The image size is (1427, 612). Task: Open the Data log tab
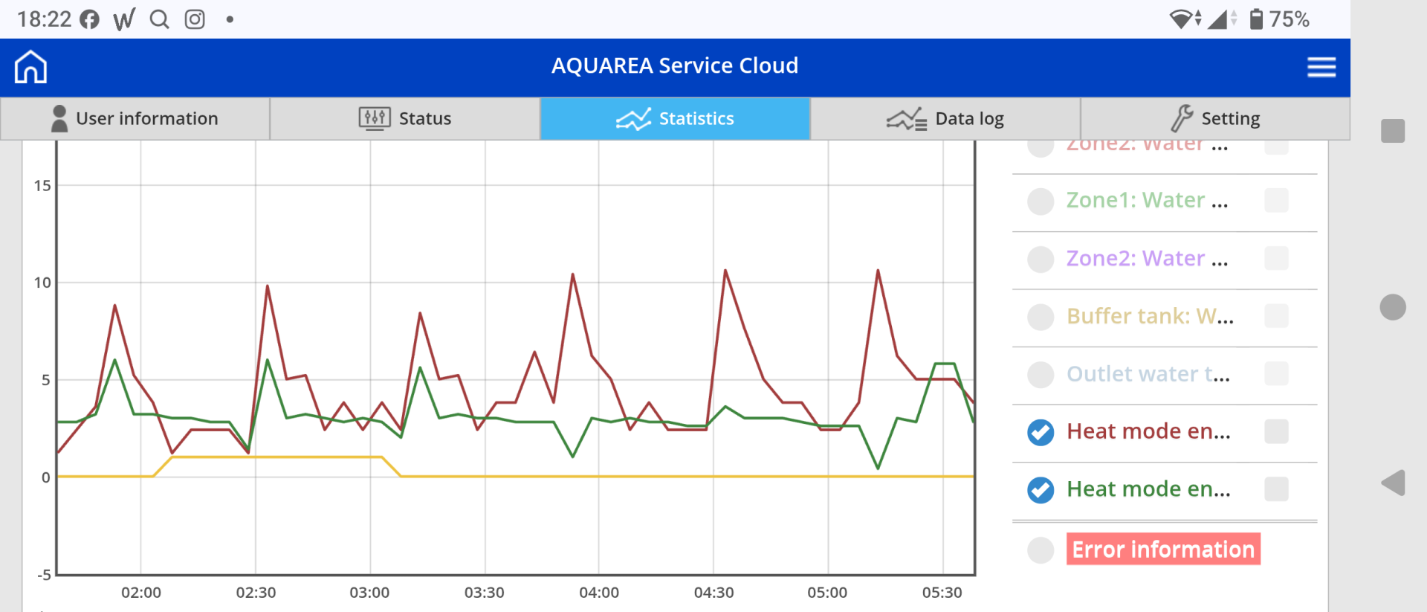coord(945,119)
